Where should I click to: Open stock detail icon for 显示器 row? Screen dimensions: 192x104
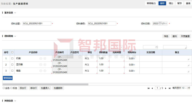(134, 65)
